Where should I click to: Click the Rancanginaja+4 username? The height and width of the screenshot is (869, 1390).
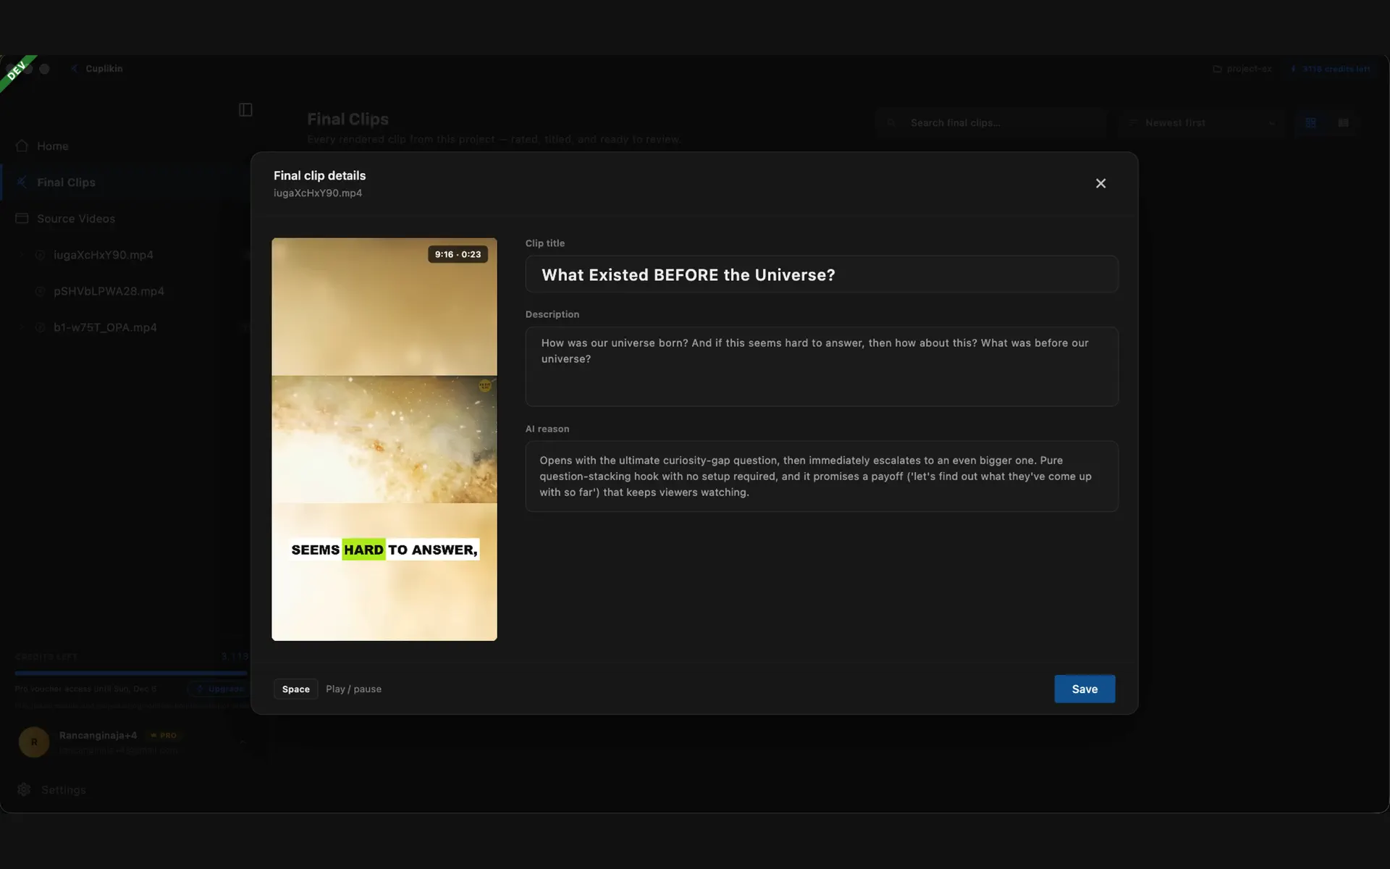coord(98,735)
